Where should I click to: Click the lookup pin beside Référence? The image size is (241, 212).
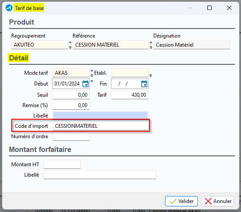coord(151,47)
